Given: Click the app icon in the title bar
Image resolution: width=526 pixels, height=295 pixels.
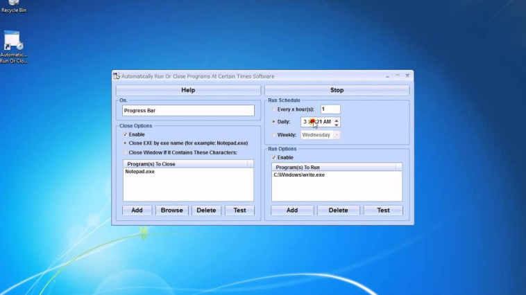Looking at the screenshot, I should coord(117,76).
